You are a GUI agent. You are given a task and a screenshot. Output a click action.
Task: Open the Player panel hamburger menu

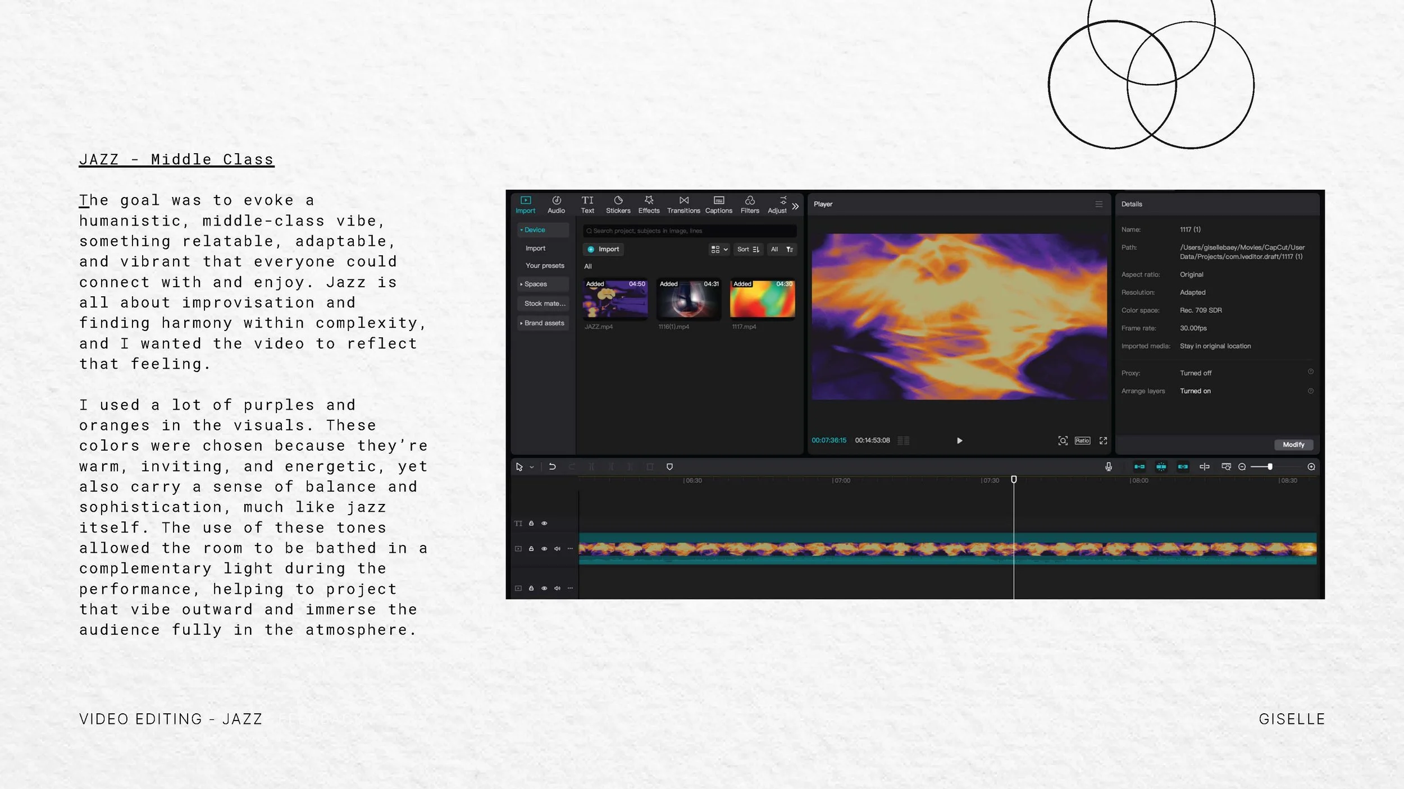click(1098, 204)
